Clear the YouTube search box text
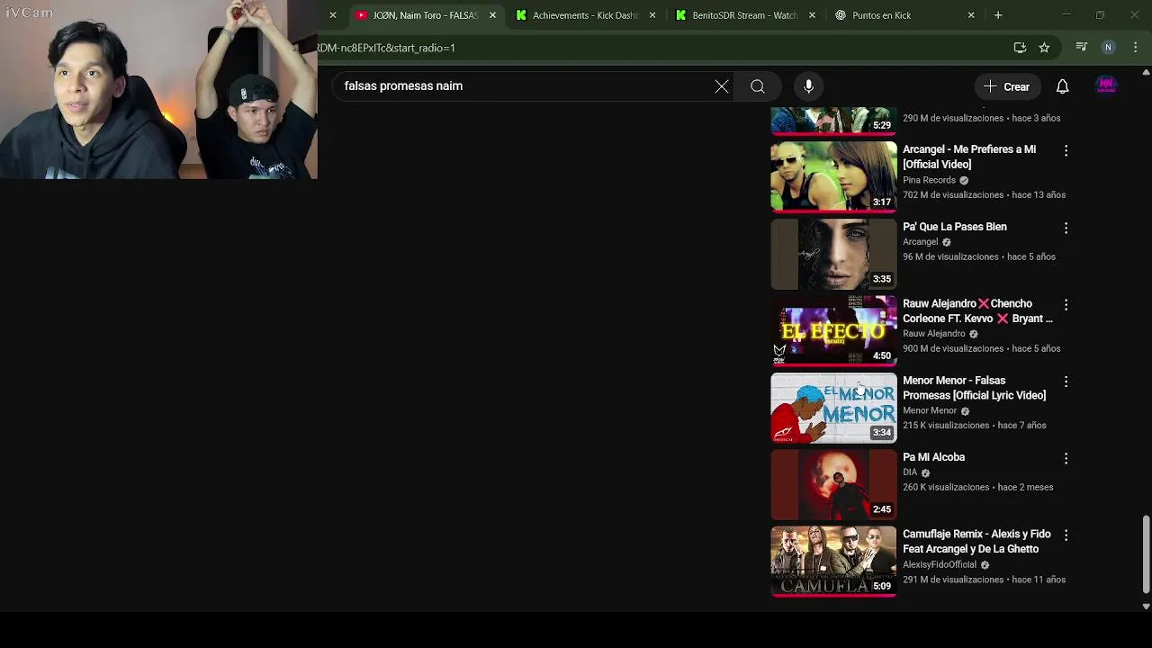Screen dimensions: 1152x648 tap(722, 86)
